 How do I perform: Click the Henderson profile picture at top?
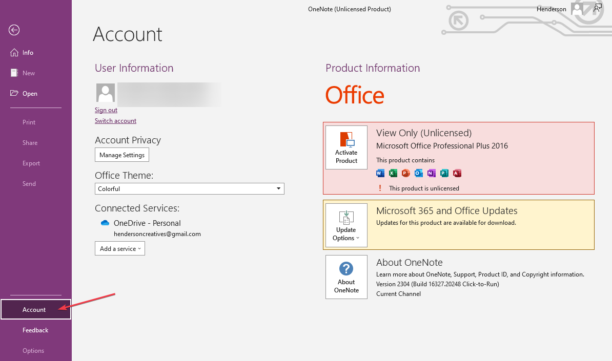pyautogui.click(x=577, y=9)
